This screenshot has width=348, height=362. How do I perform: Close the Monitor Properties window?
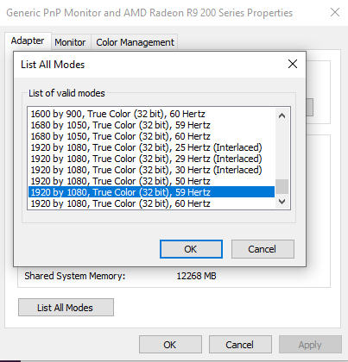[335, 12]
